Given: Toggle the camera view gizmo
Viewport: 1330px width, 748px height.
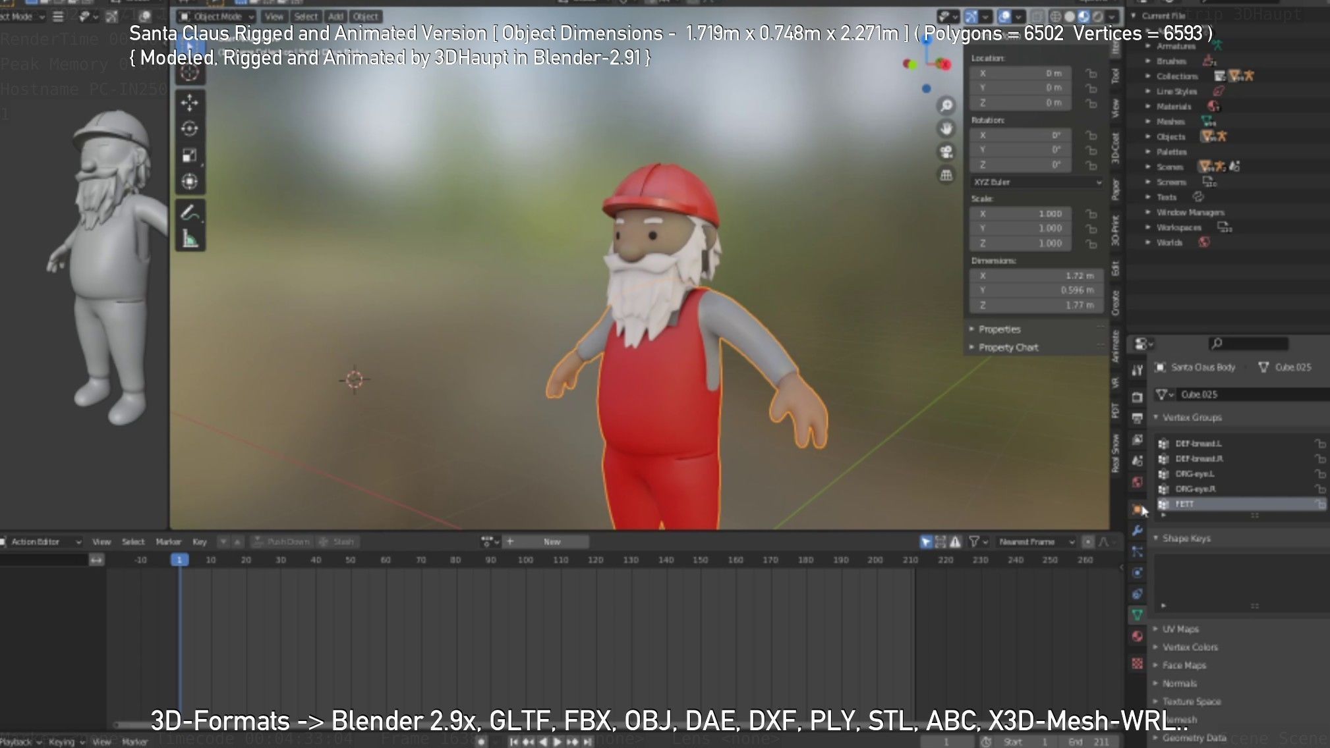Looking at the screenshot, I should [946, 152].
